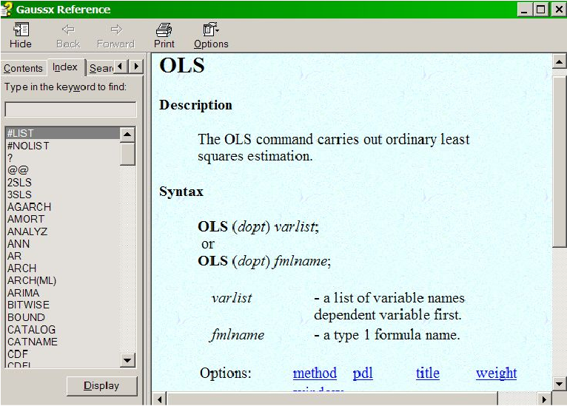Click the Gaussx Reference title bar icon

7,10
